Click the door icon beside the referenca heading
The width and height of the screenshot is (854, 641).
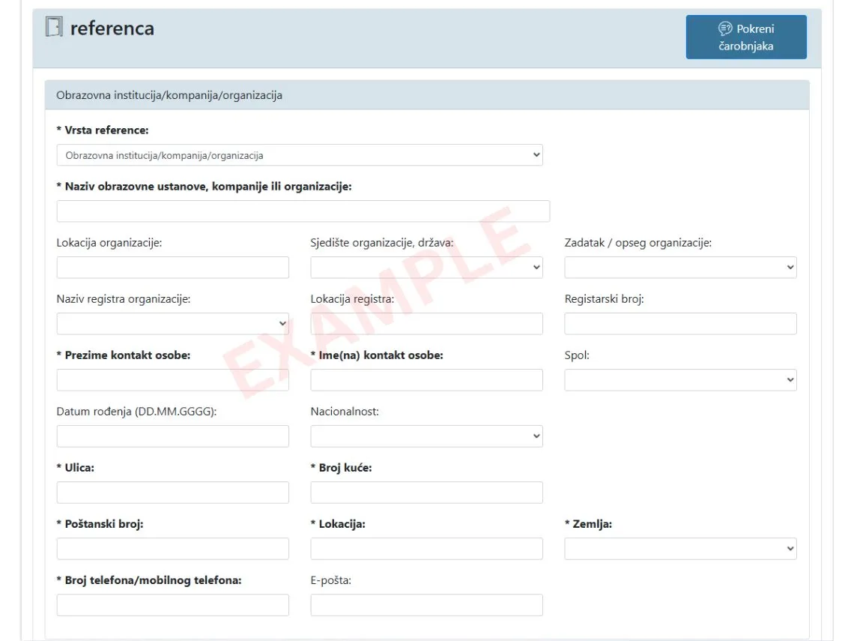[x=54, y=28]
